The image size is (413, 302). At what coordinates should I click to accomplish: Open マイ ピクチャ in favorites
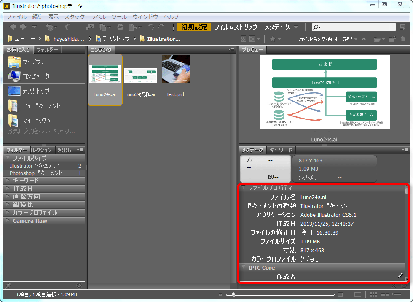(x=30, y=121)
